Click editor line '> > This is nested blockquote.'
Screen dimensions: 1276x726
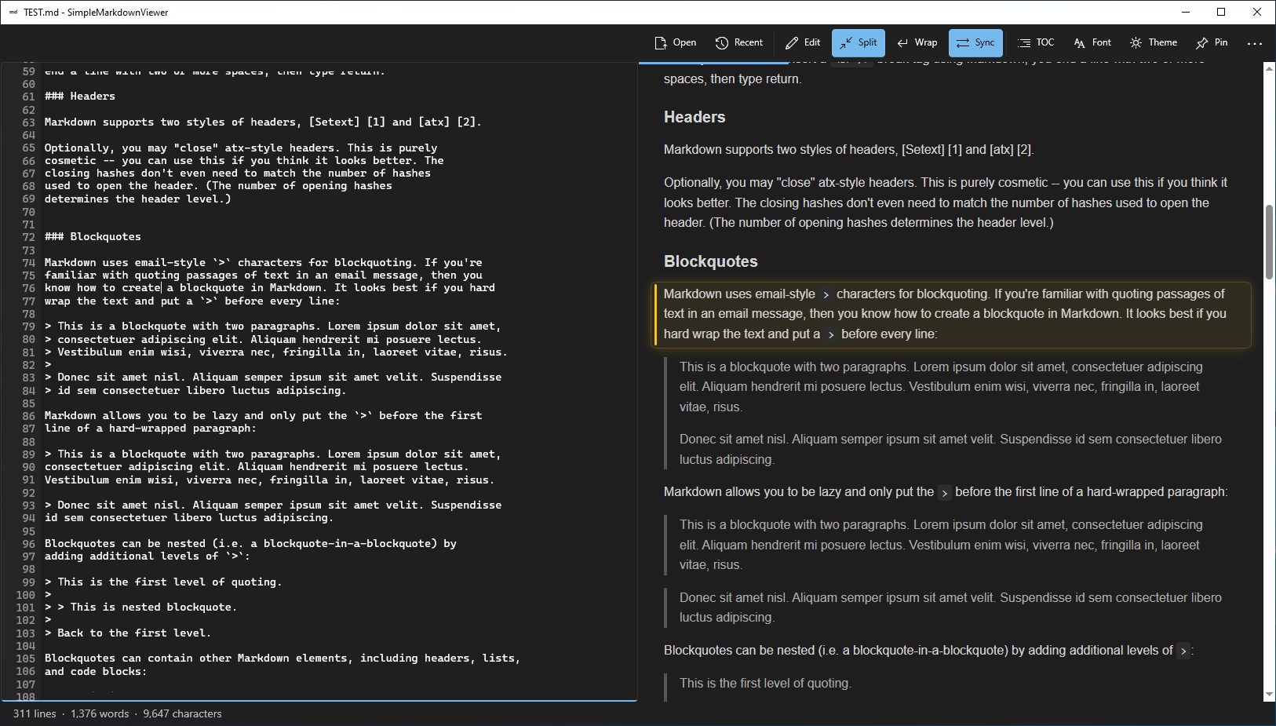(x=140, y=607)
